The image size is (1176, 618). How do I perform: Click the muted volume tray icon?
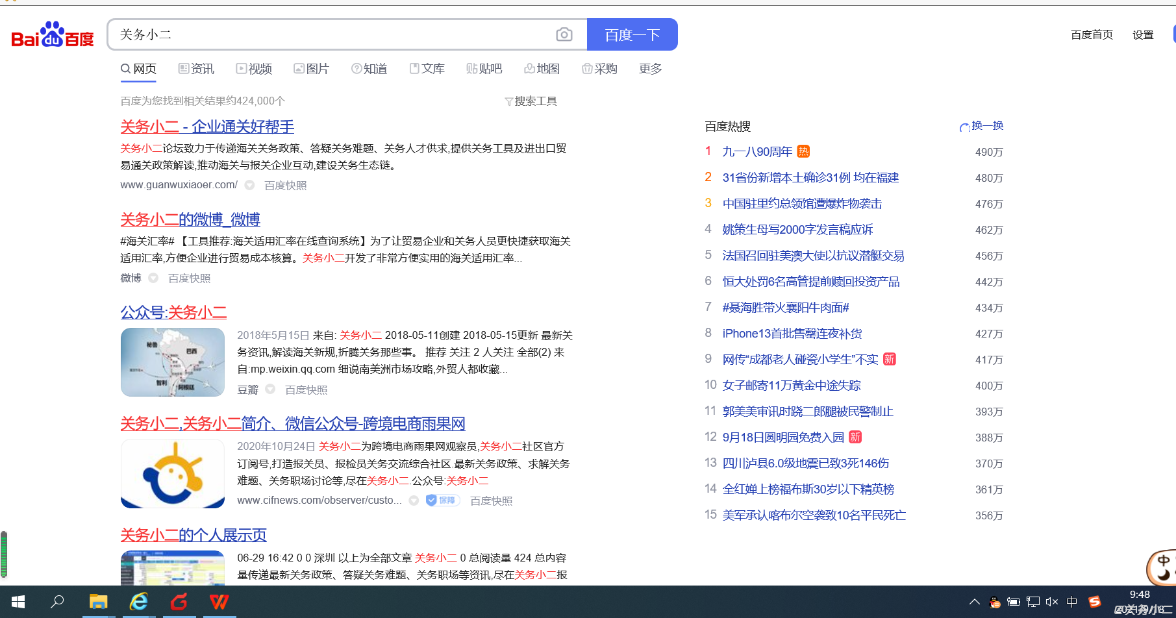pos(1052,602)
